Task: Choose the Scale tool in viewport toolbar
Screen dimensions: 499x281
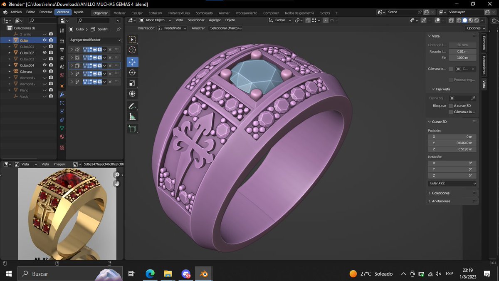Action: 132,83
